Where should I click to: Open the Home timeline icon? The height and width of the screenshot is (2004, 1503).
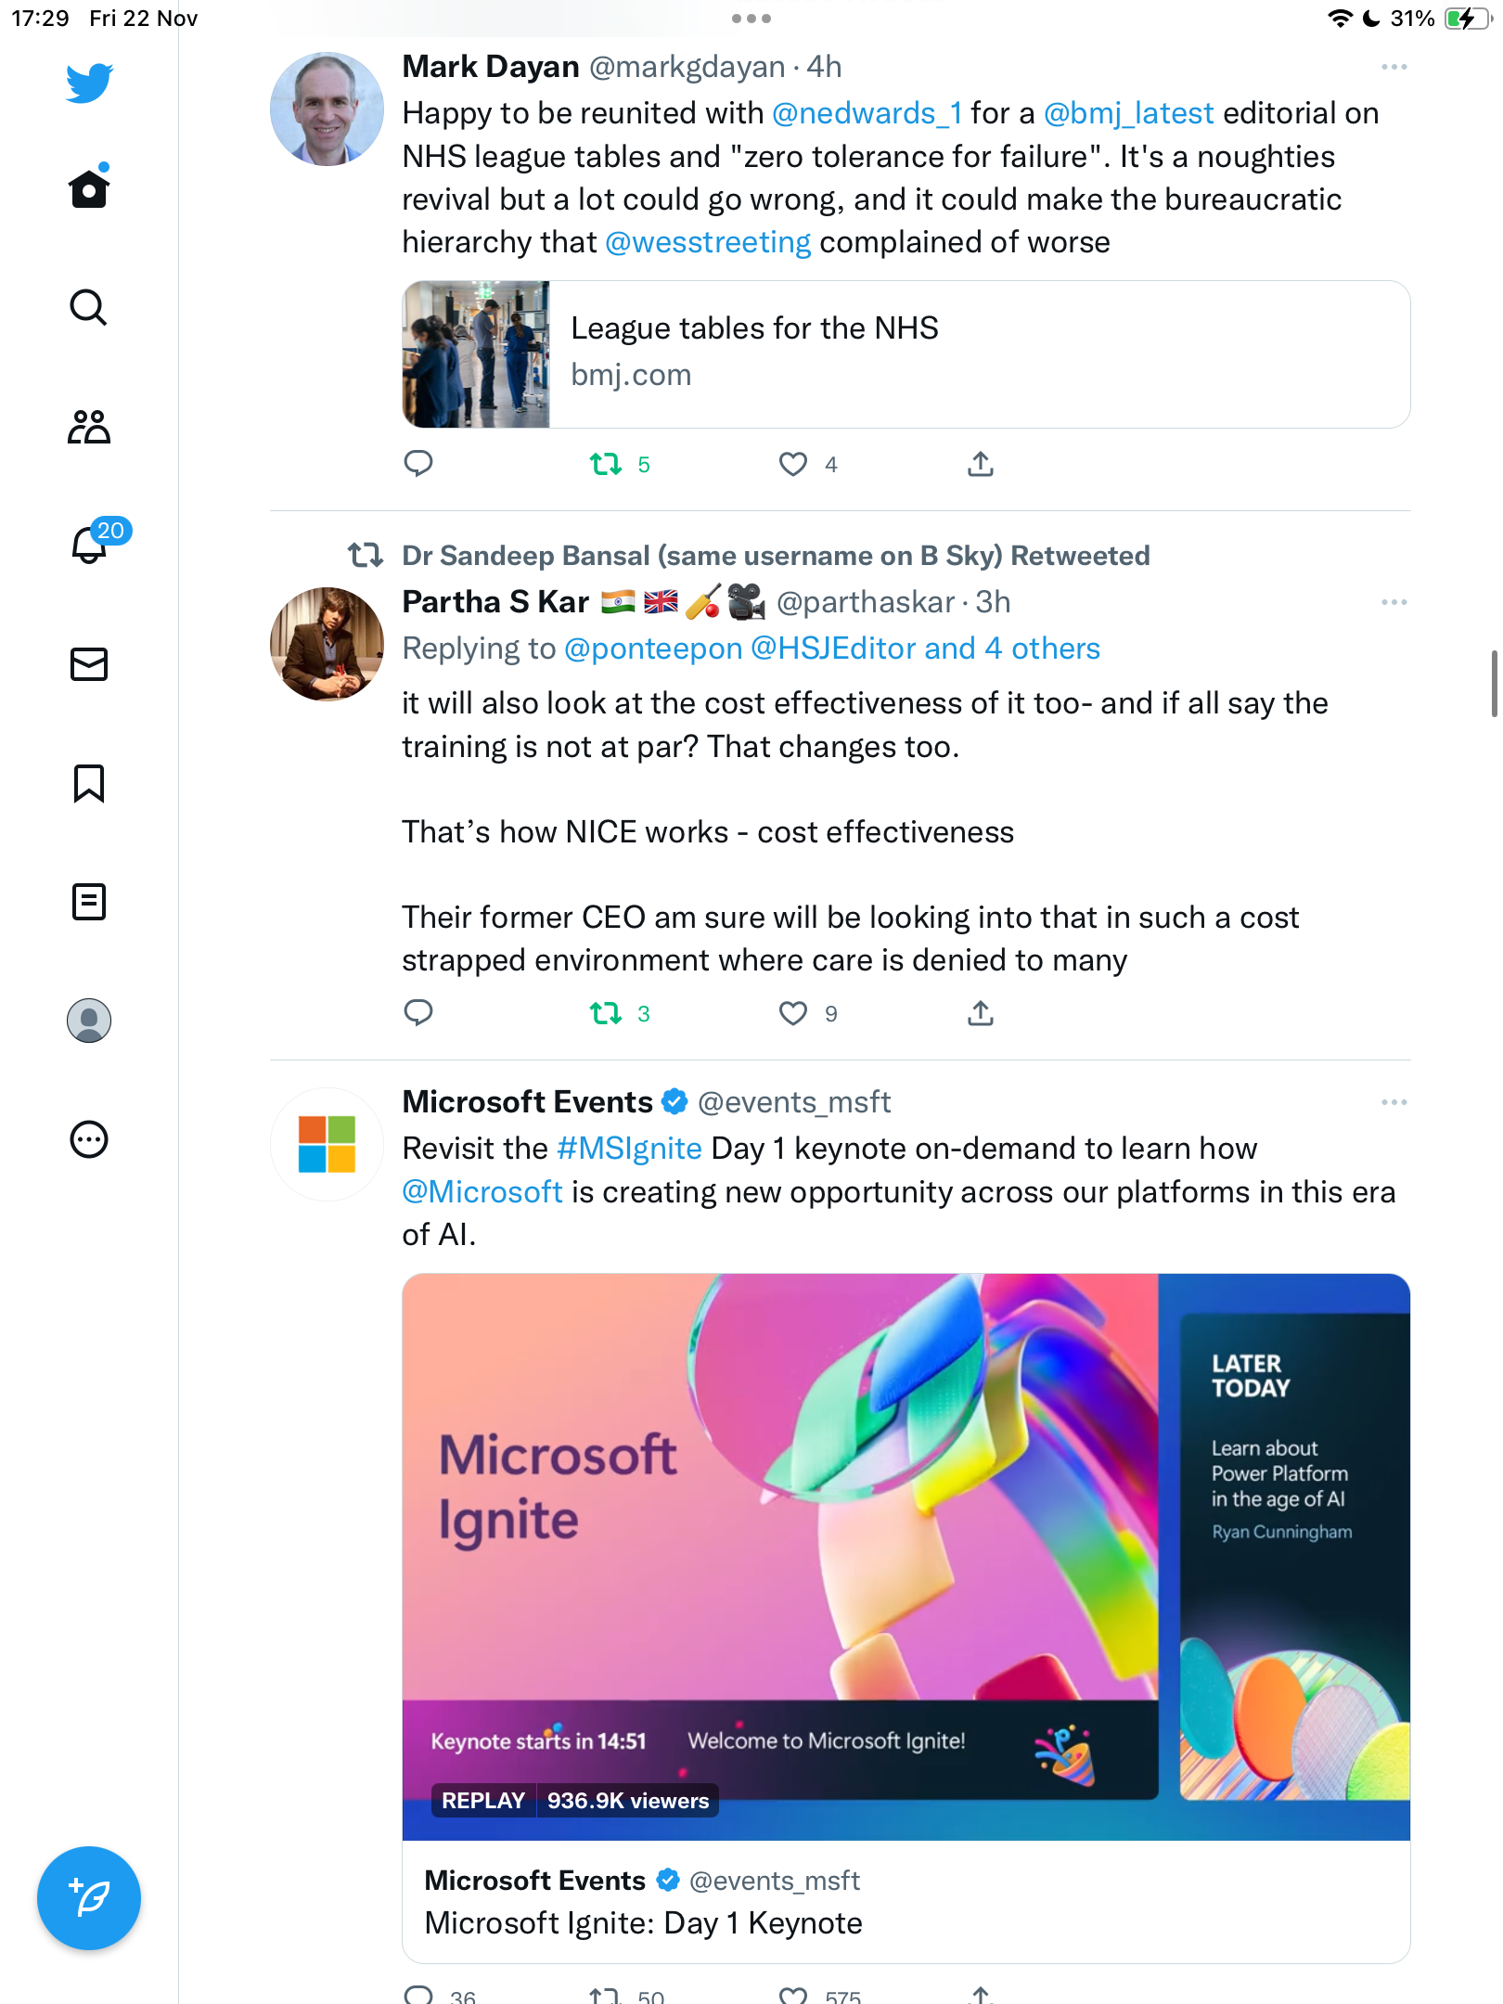pos(89,187)
